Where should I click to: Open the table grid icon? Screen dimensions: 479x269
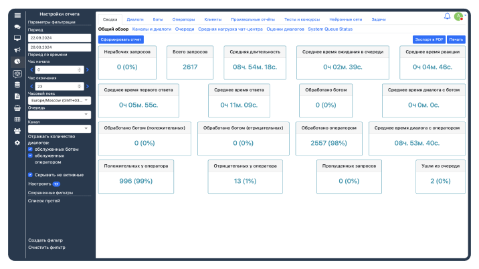coord(17,119)
